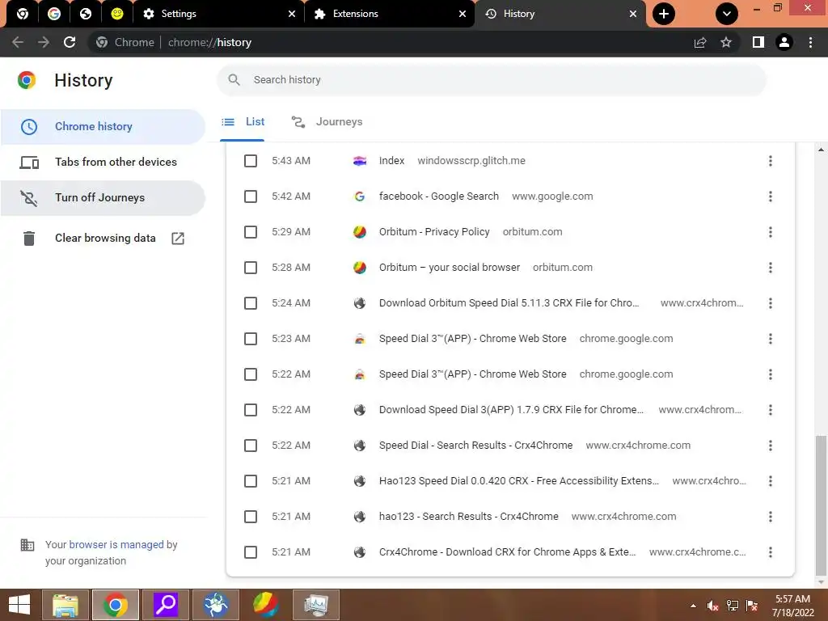
Task: Open the side panel icon
Action: click(x=758, y=42)
